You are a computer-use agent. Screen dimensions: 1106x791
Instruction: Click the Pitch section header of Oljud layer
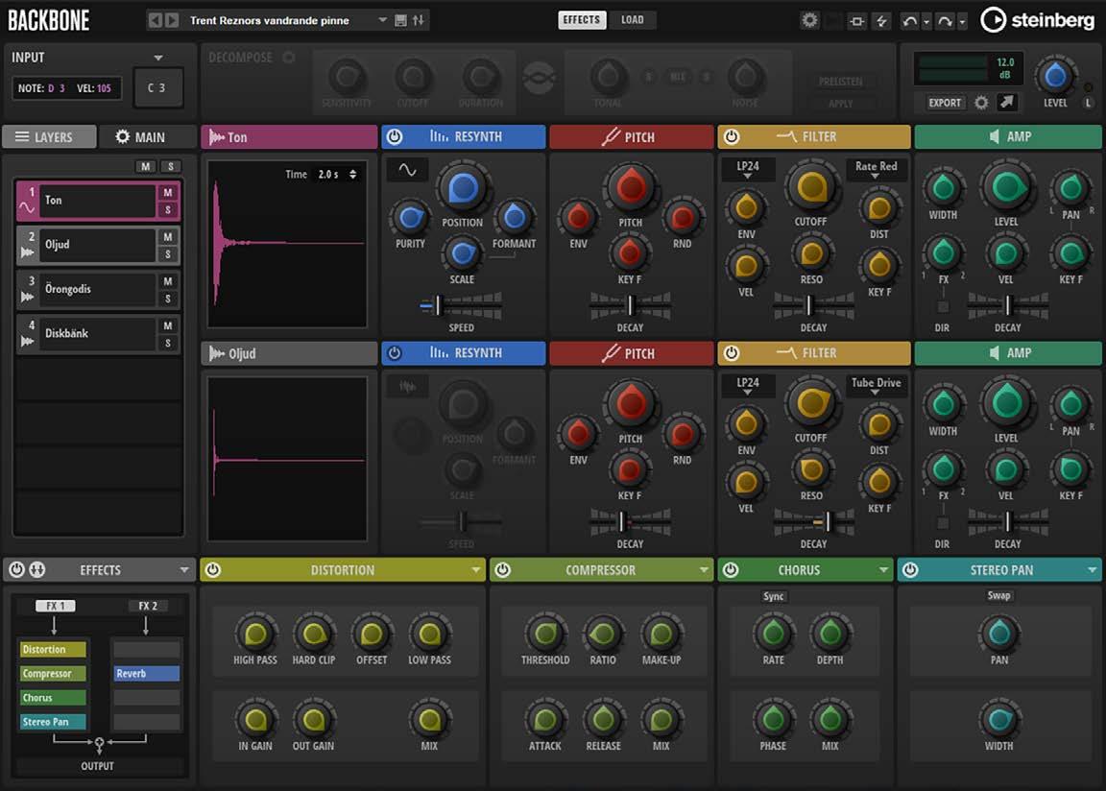[632, 353]
